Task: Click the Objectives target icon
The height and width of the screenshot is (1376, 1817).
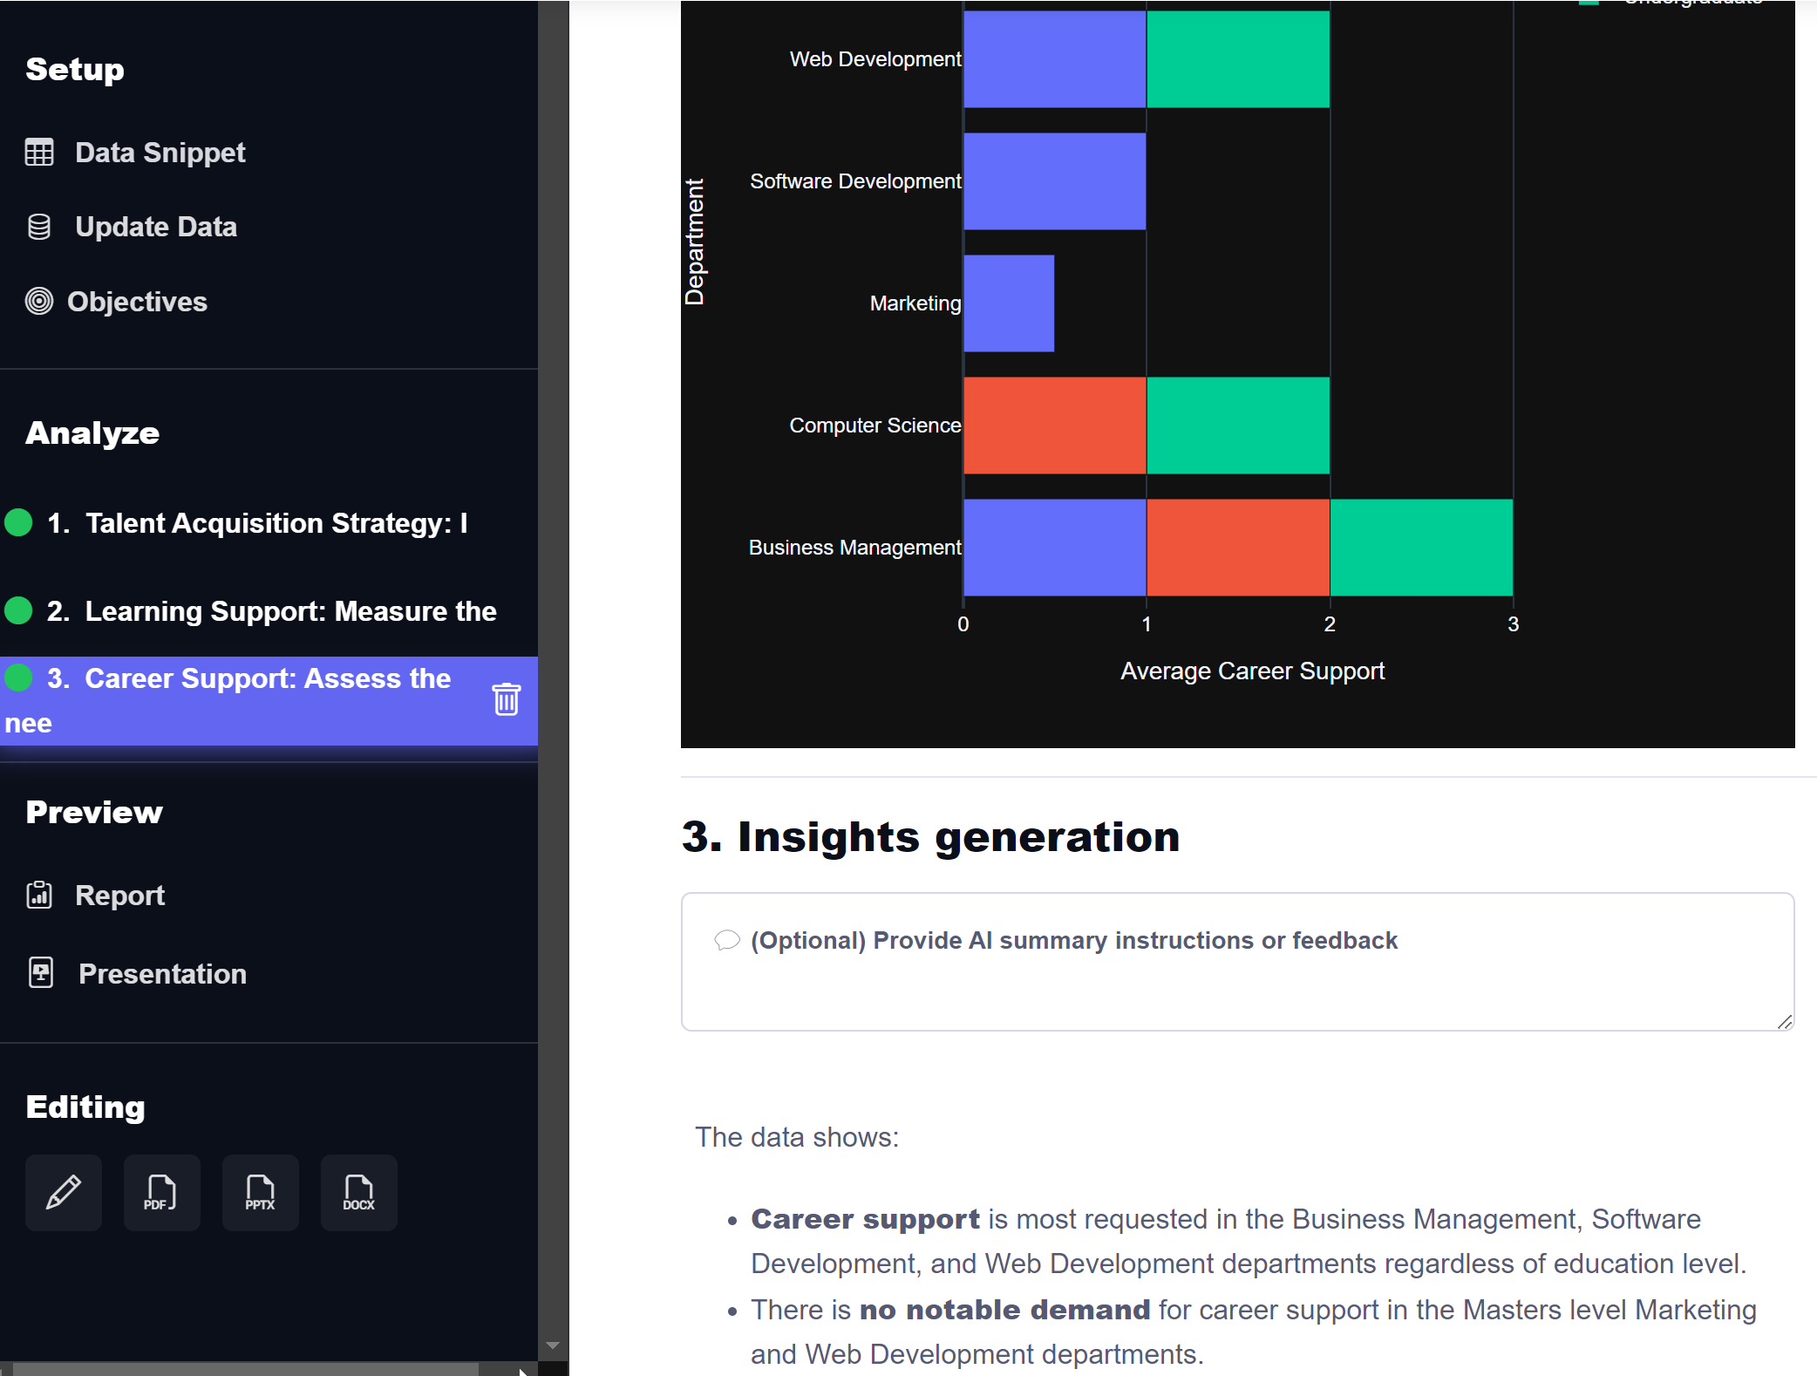Action: 39,301
